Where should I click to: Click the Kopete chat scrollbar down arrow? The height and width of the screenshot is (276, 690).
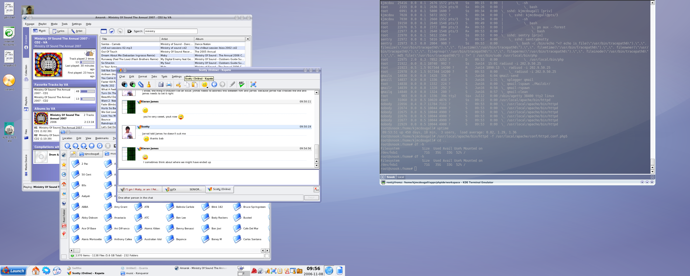click(317, 165)
